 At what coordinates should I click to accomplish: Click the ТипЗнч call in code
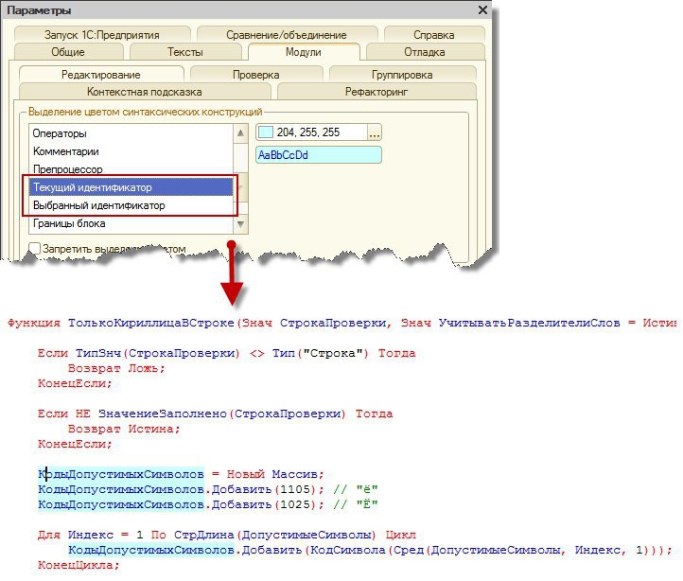[98, 353]
